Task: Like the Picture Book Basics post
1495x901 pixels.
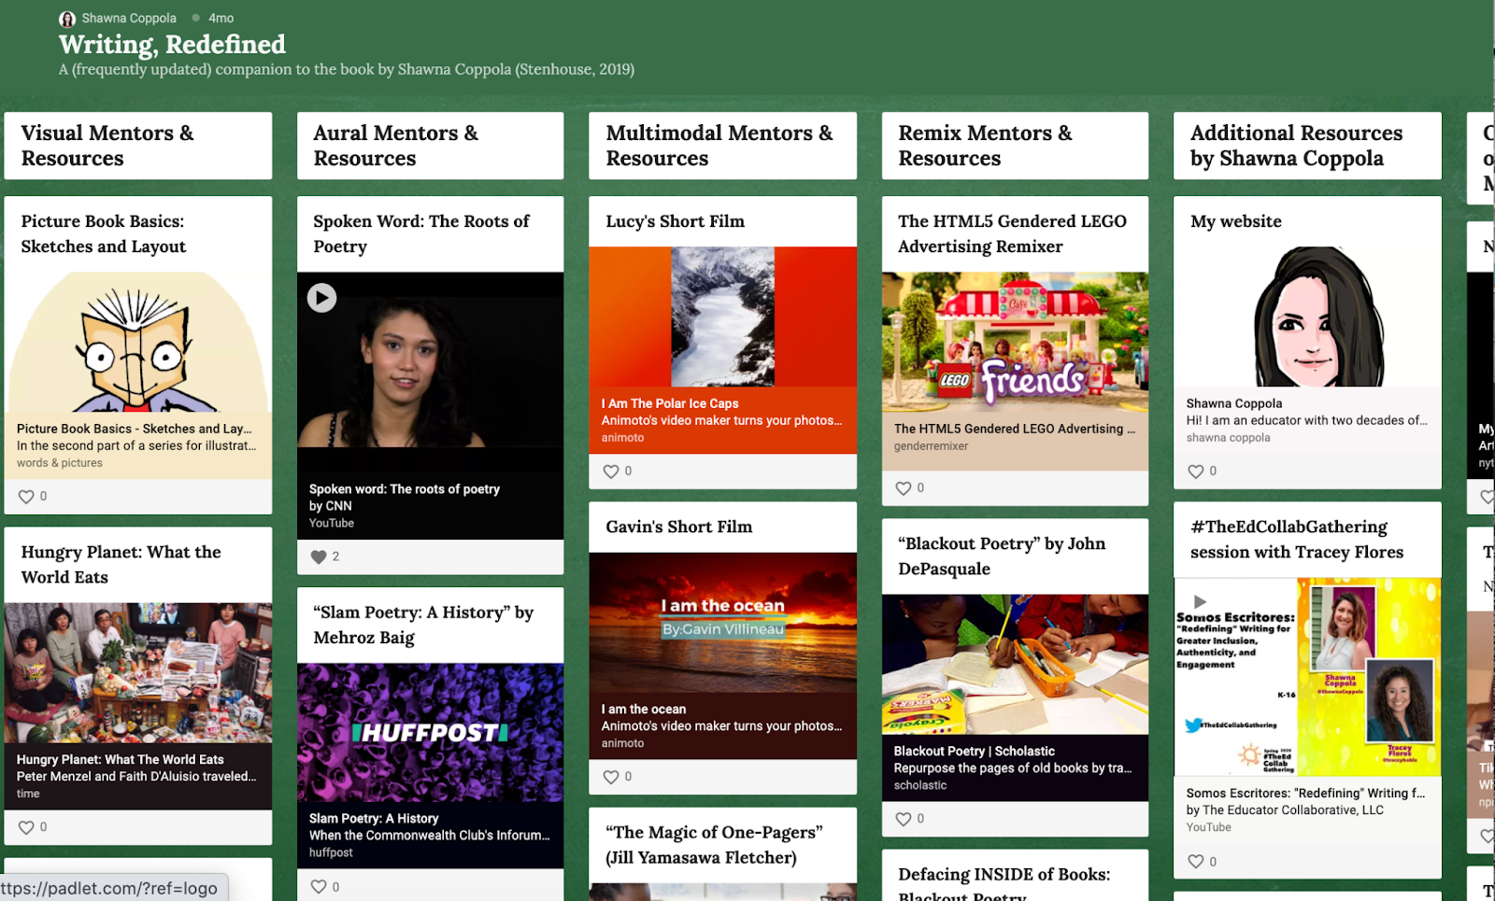Action: [x=26, y=497]
